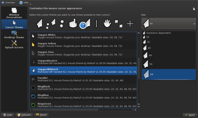Click the Defaults button
198x118 pixels.
pyautogui.click(x=24, y=115)
